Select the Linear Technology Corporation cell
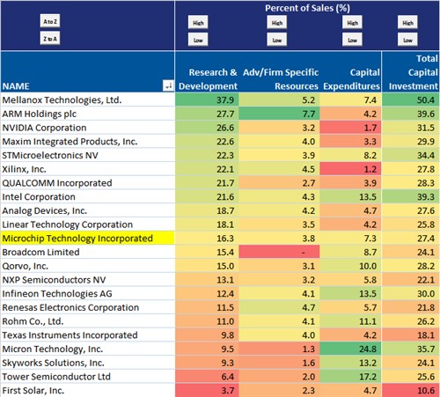440x397 pixels. 87,224
